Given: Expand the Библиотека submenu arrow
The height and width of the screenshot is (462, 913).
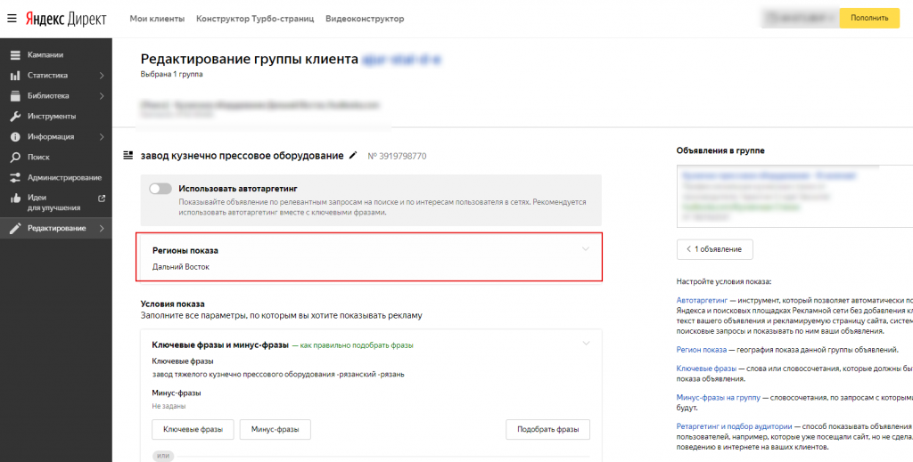Looking at the screenshot, I should [102, 96].
